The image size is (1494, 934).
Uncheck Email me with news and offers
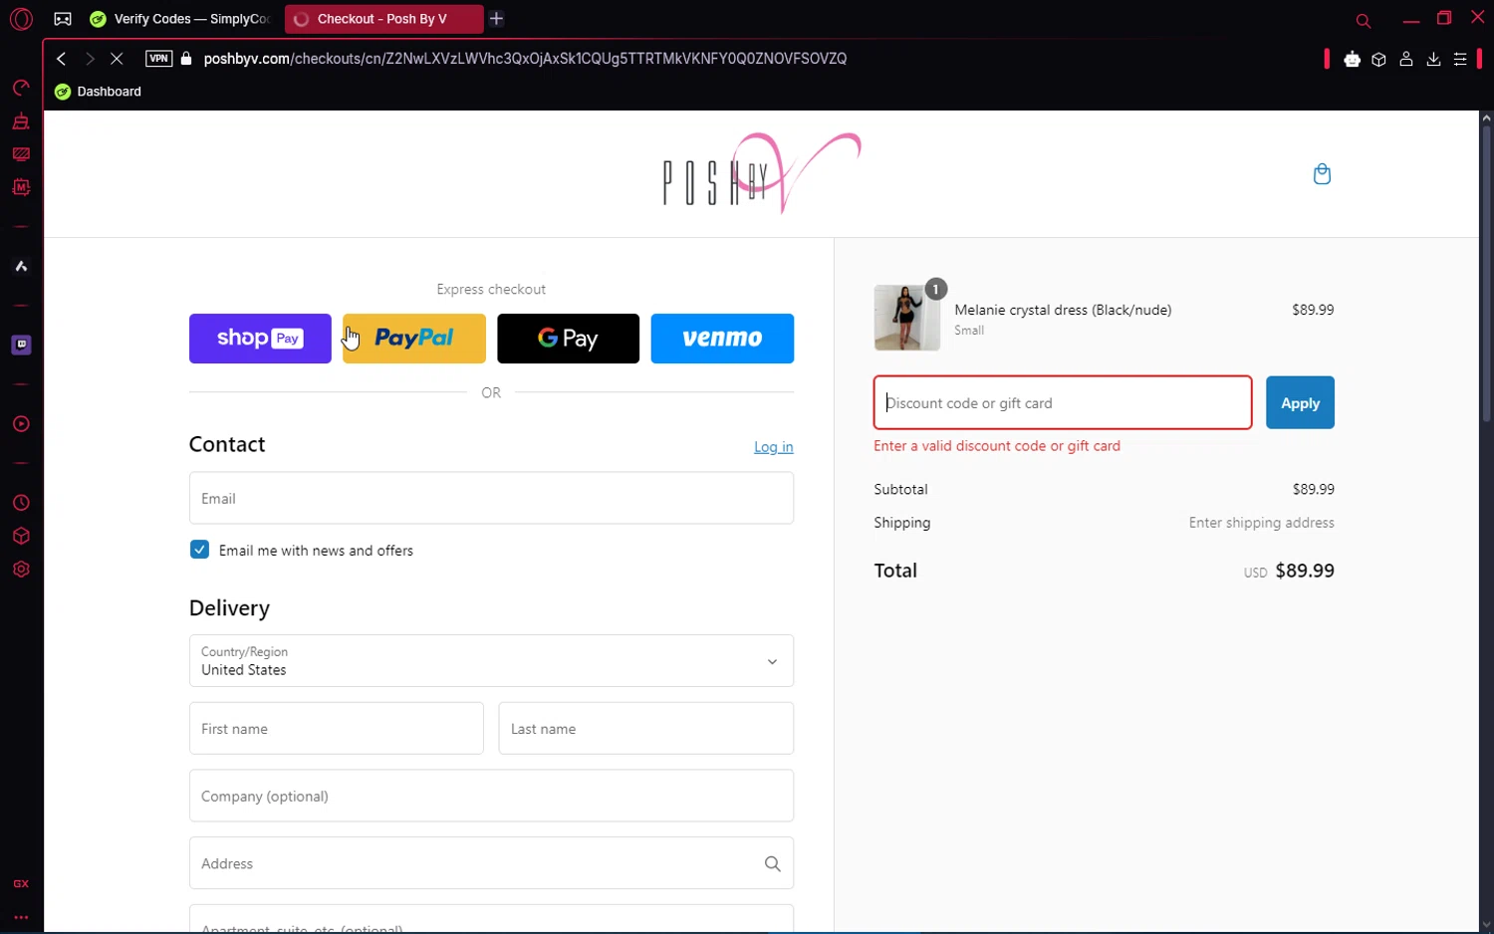199,550
